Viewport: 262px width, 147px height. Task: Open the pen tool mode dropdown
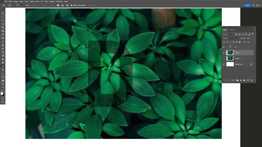pyautogui.click(x=20, y=5)
